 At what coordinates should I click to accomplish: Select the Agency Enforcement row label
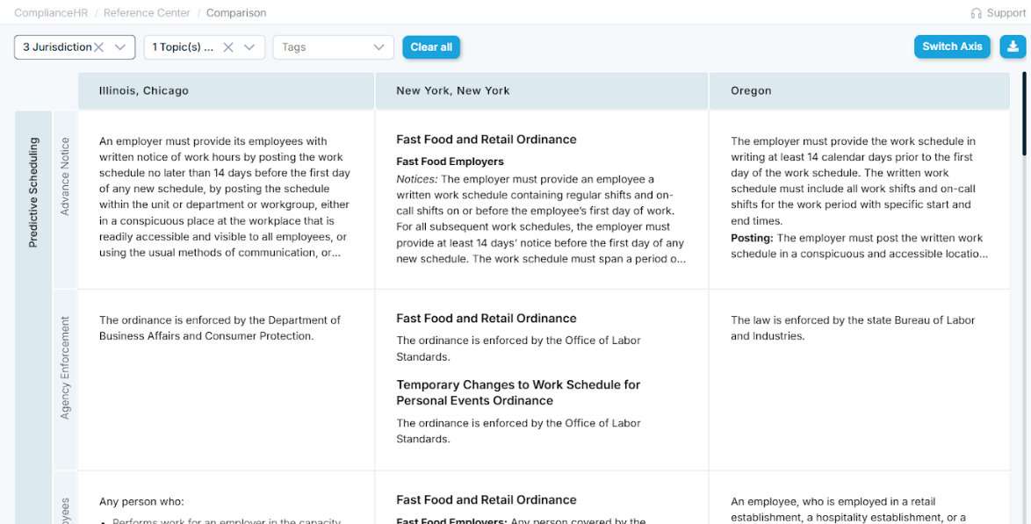click(x=65, y=369)
